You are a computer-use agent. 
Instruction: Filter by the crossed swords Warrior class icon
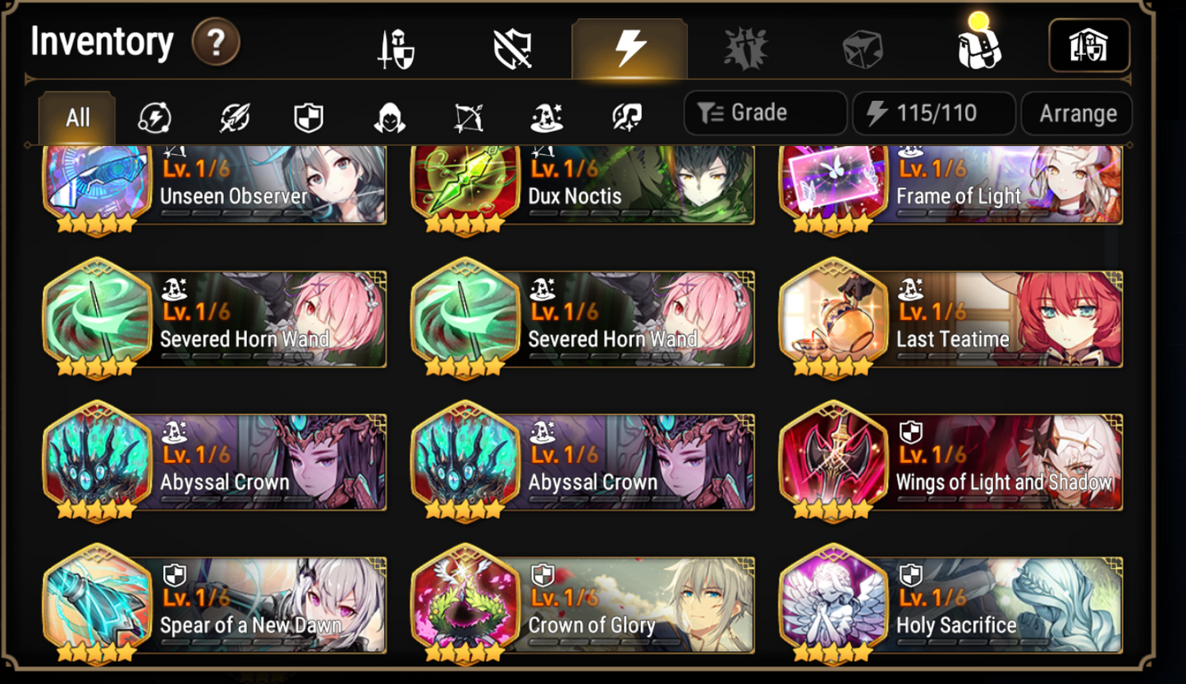click(x=234, y=118)
